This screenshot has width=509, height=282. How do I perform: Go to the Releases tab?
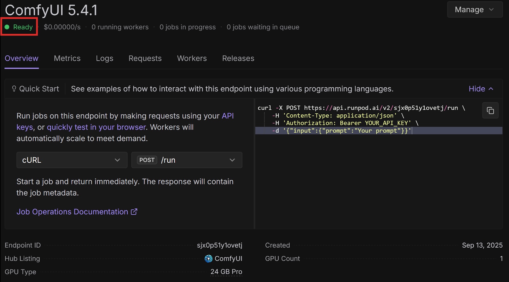coord(238,58)
